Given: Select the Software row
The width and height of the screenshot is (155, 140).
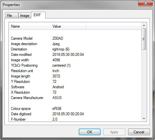Looking at the screenshot, I should pos(75,87).
